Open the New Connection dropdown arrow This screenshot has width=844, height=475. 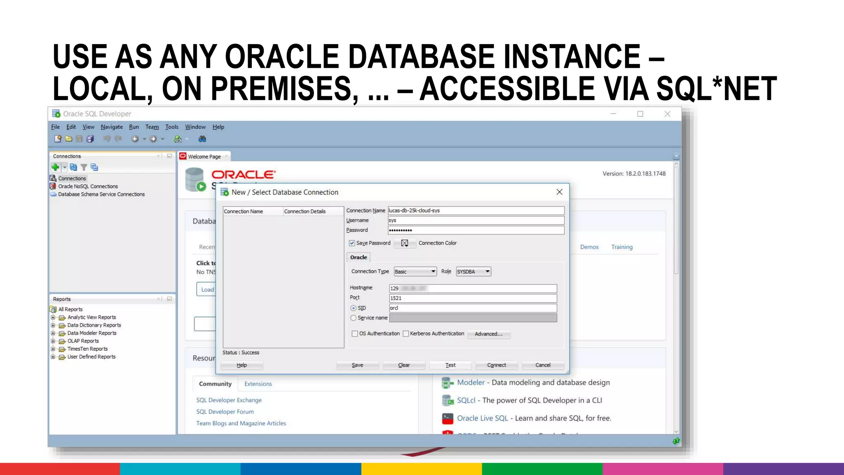pos(65,167)
